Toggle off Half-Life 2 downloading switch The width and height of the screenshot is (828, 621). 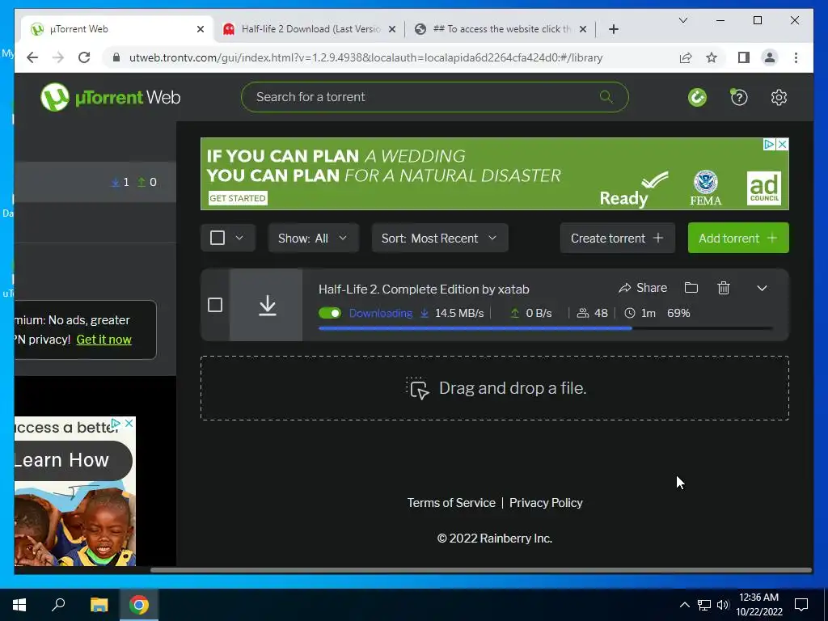click(330, 313)
